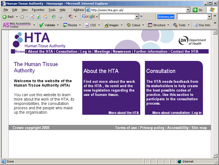219x165 pixels.
Task: Expand the Structure dropdown arrow
Action: tap(168, 25)
